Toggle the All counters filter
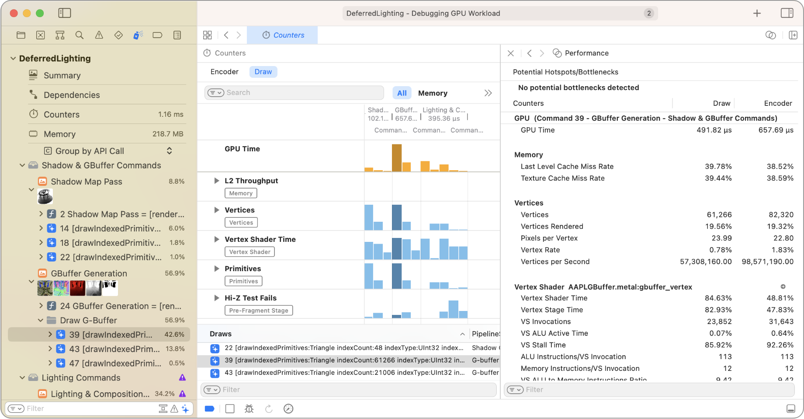The width and height of the screenshot is (804, 419). point(402,93)
